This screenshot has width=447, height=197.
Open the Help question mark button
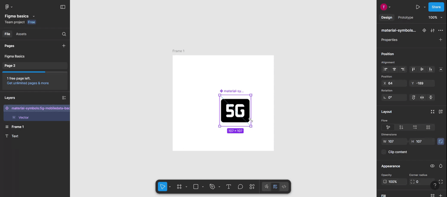pos(435,185)
